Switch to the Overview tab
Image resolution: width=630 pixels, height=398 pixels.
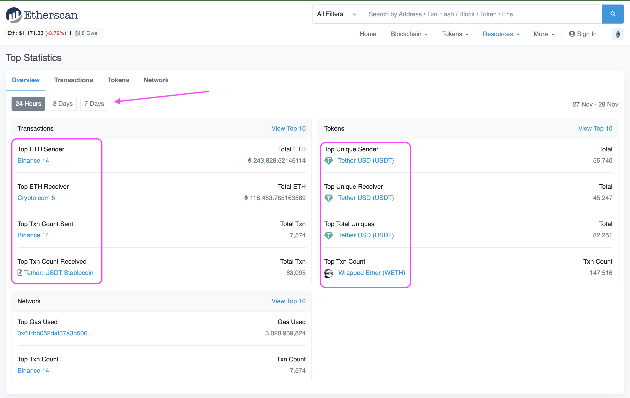pyautogui.click(x=26, y=80)
